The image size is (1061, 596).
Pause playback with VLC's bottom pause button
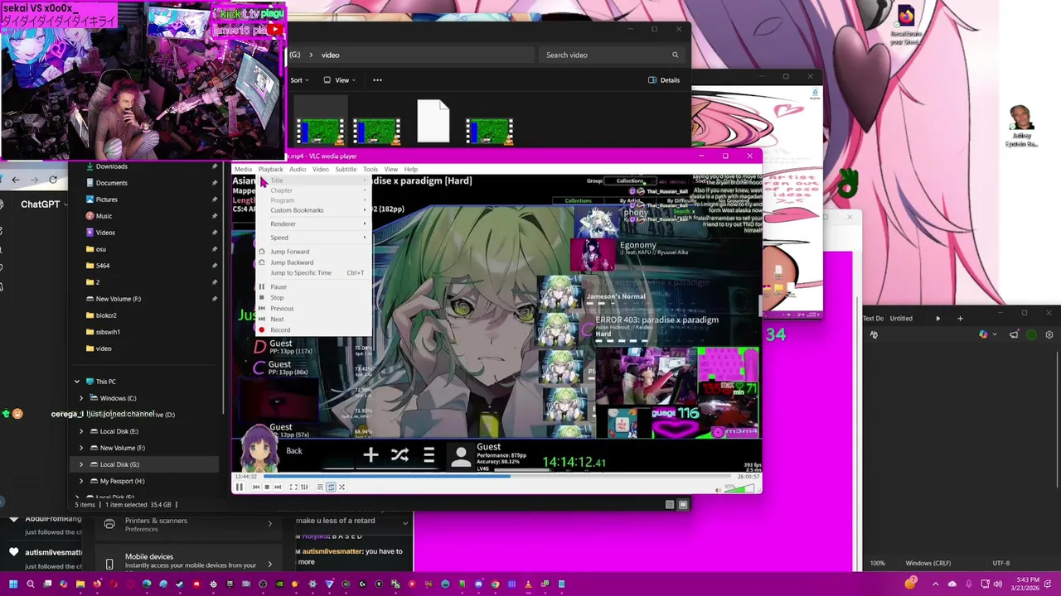[240, 487]
